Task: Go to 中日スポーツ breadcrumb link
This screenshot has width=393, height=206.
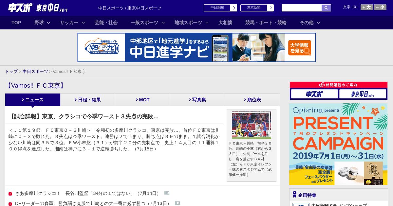Action: pos(35,71)
